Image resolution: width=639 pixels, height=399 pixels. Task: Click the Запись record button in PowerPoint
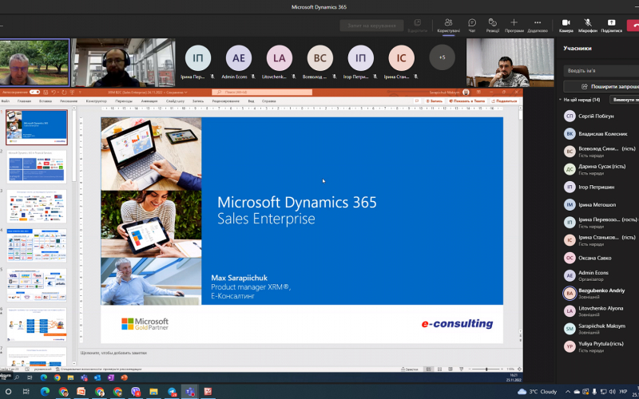[x=434, y=101]
